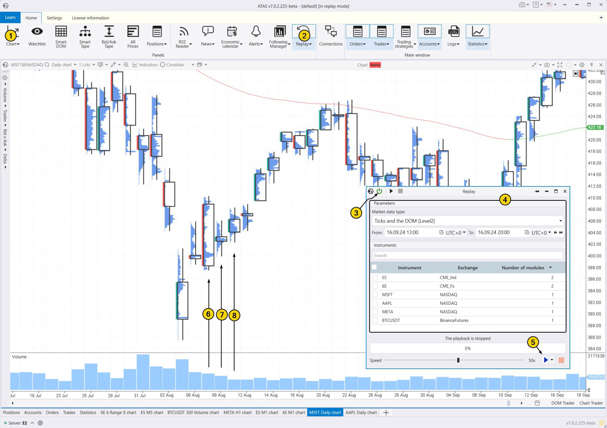Open the Connections panel
The width and height of the screenshot is (607, 428).
[x=330, y=36]
